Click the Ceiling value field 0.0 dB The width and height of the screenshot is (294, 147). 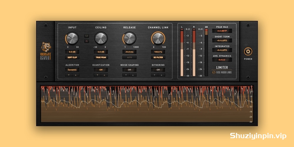coord(101,52)
